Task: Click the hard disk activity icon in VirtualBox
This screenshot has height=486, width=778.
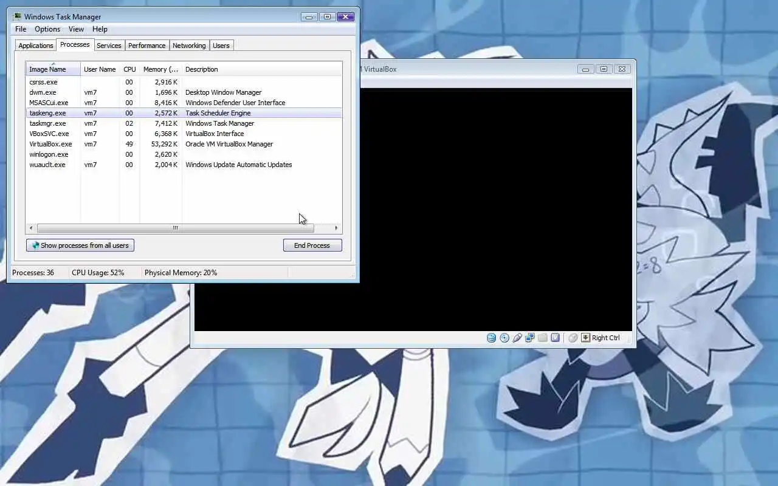Action: [x=491, y=338]
